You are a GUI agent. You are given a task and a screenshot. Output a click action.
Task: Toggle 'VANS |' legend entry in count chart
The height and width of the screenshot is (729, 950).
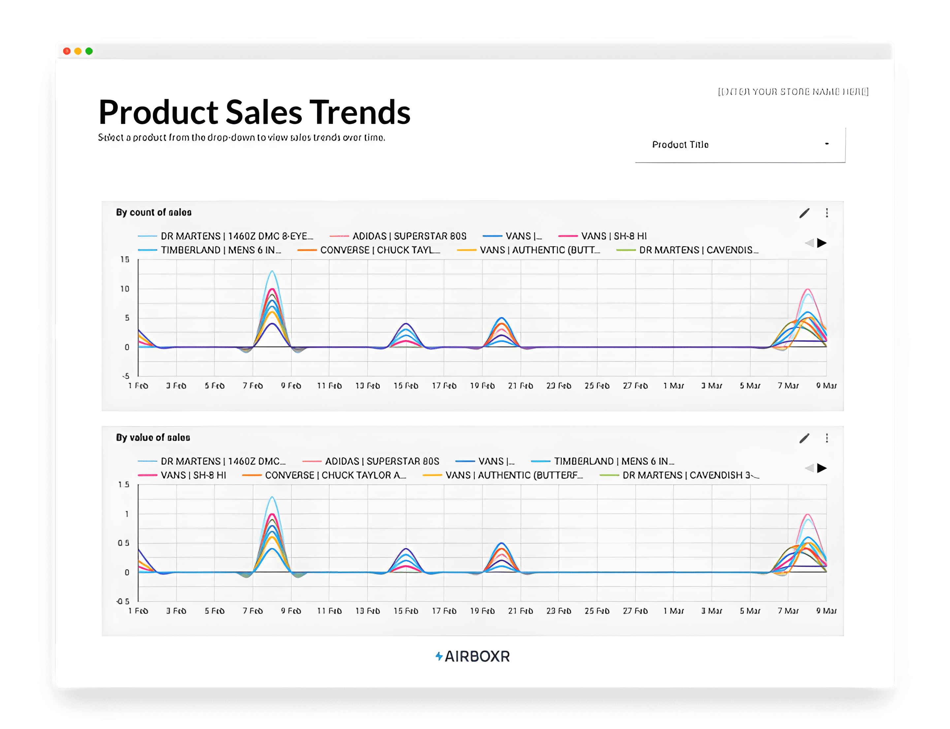click(x=513, y=236)
